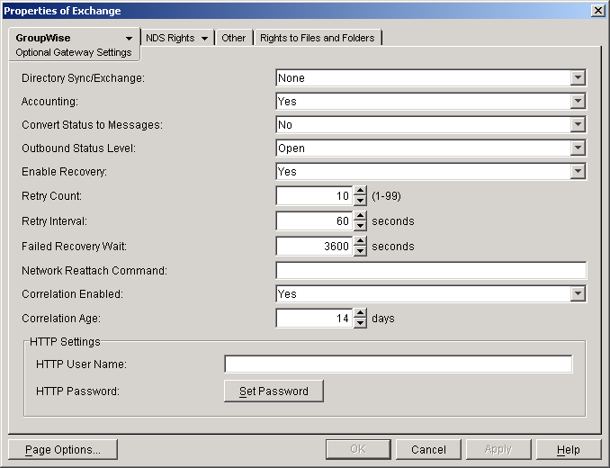Click the Optional Gateway Settings page label
Screen dimensions: 610x468
click(x=74, y=52)
